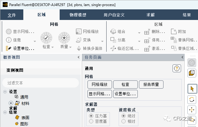198x127 pixels.
Task: Click the orange cube view icon
Action: [192, 73]
